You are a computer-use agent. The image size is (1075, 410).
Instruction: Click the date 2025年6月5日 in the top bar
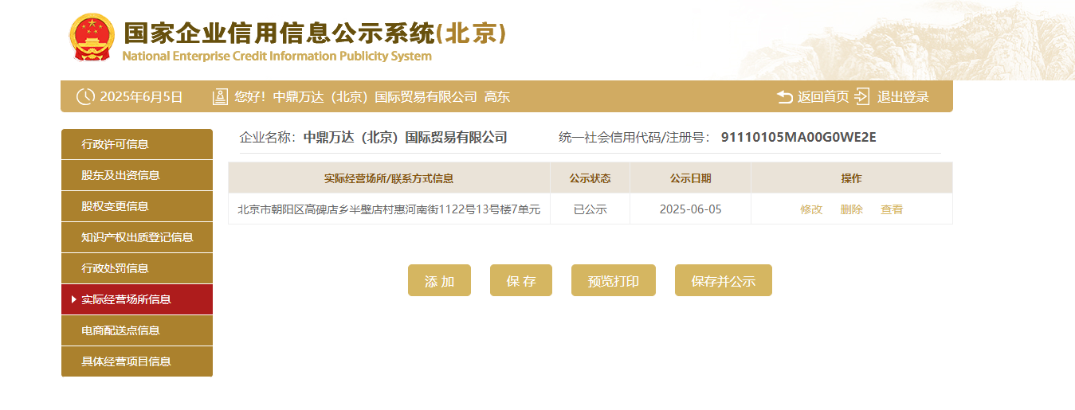(x=142, y=97)
